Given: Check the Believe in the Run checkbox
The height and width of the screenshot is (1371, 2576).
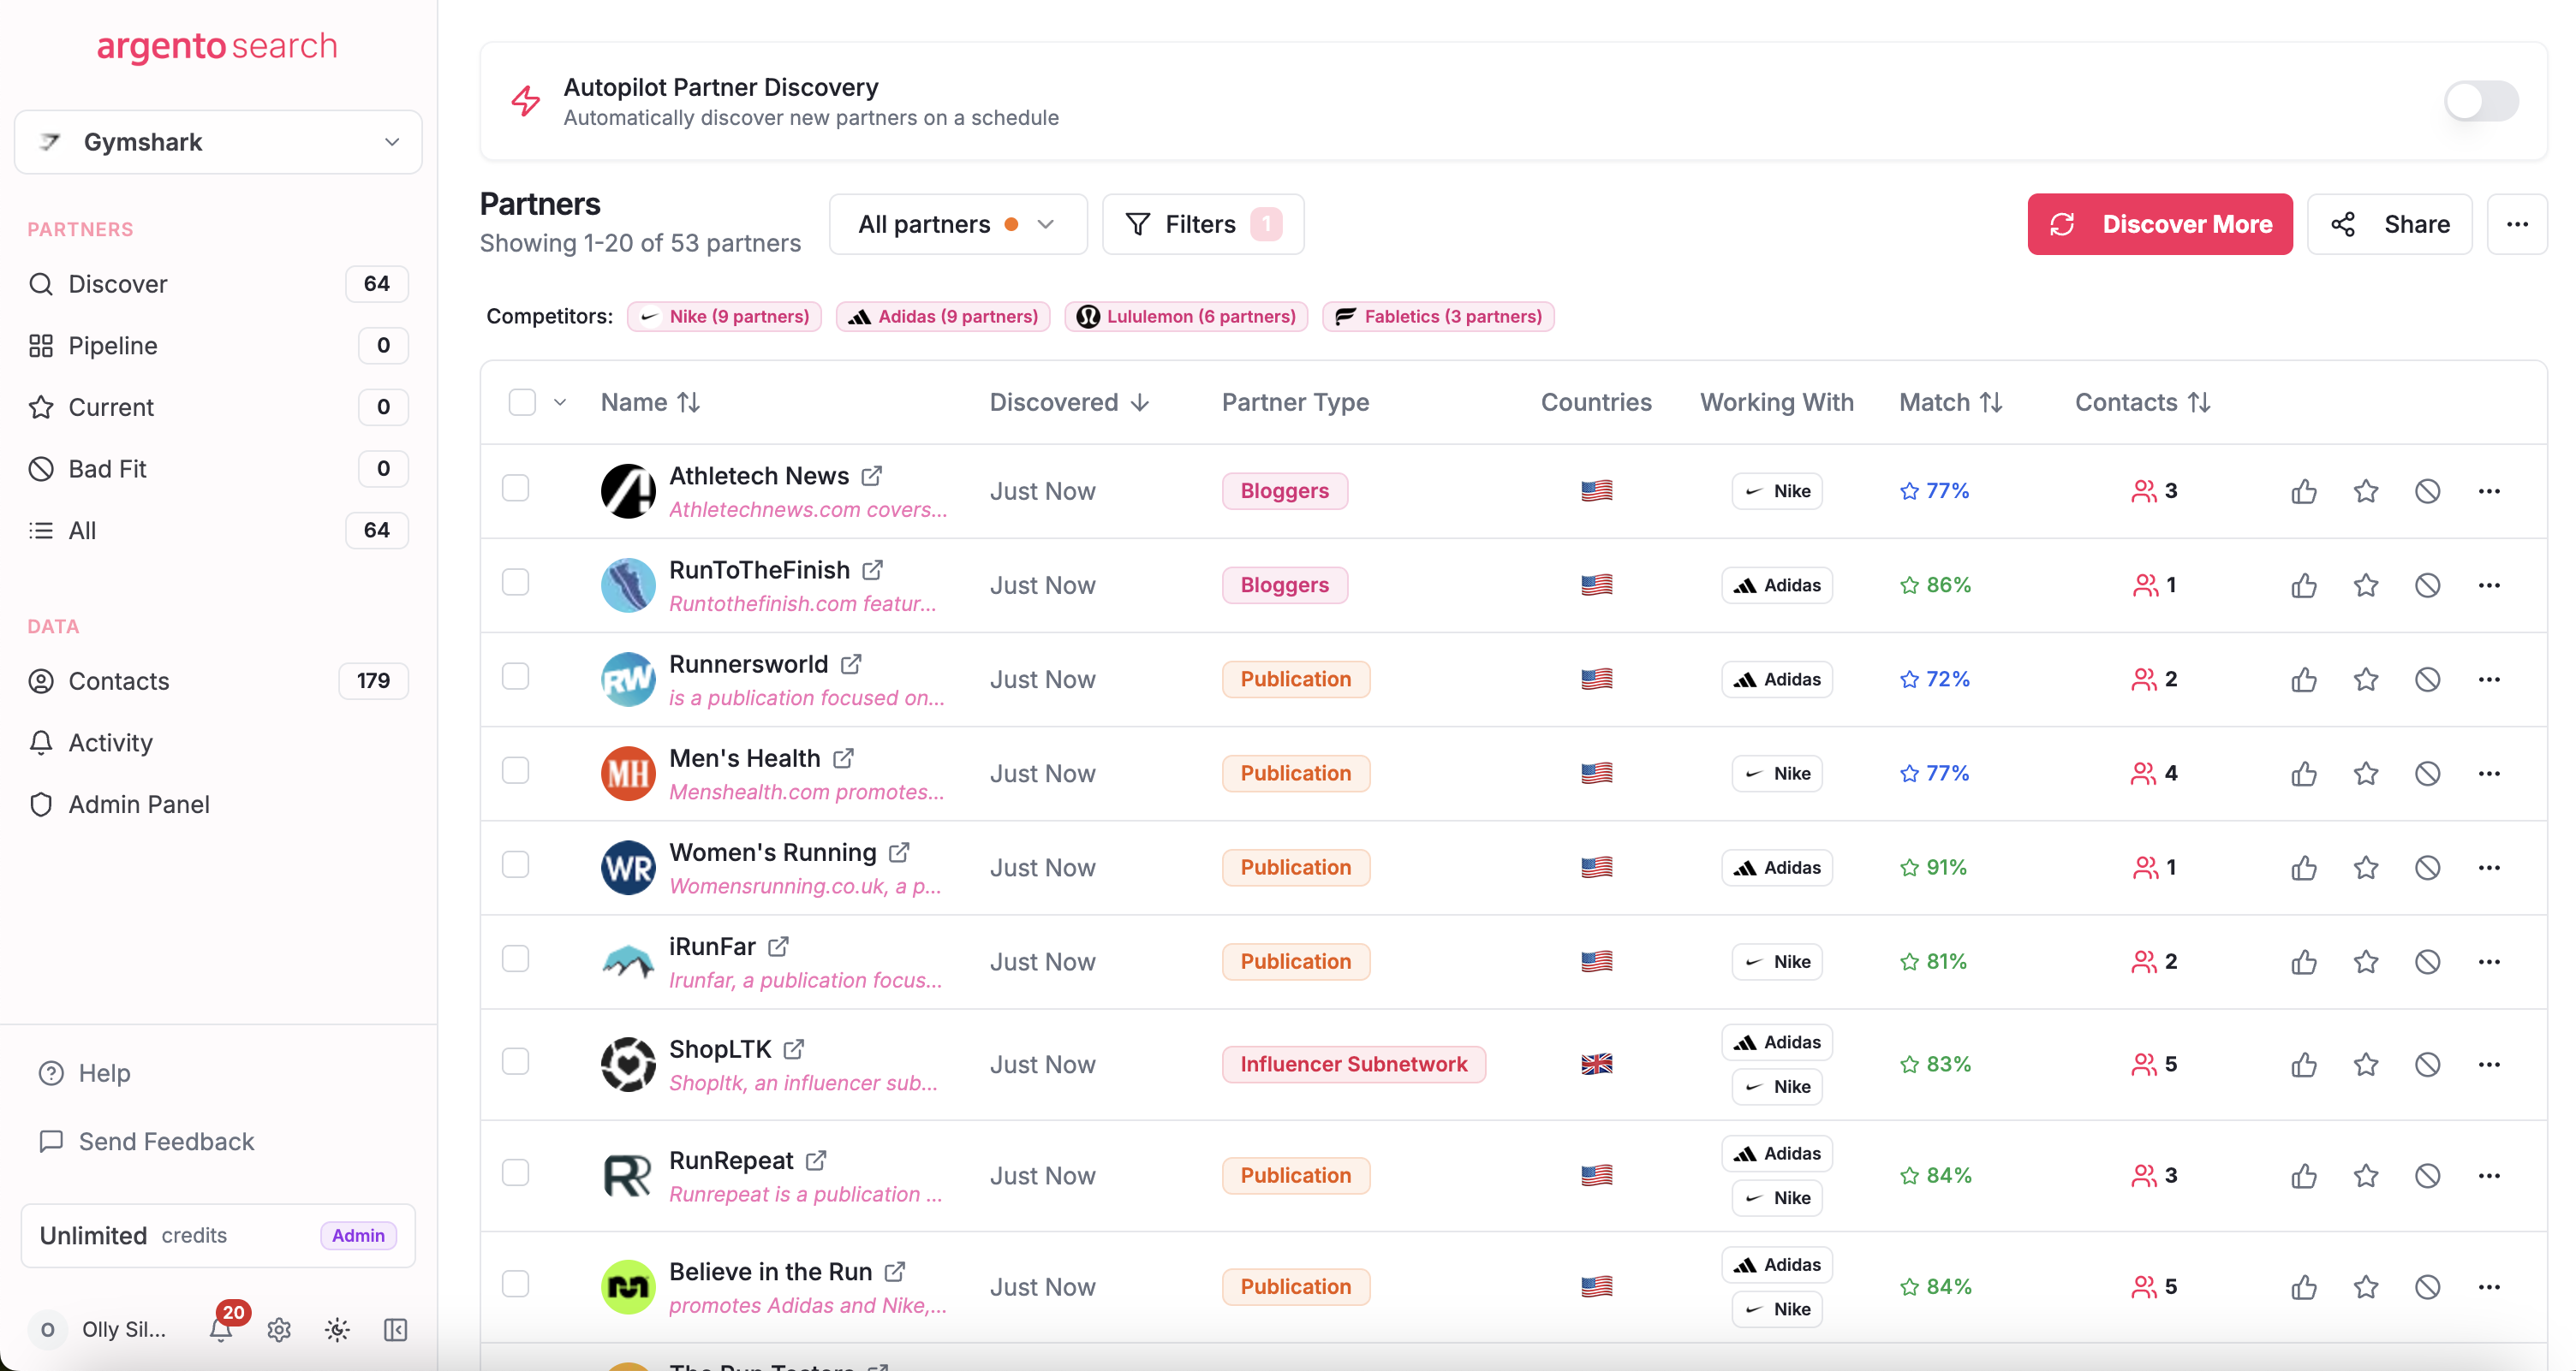Looking at the screenshot, I should tap(515, 1284).
